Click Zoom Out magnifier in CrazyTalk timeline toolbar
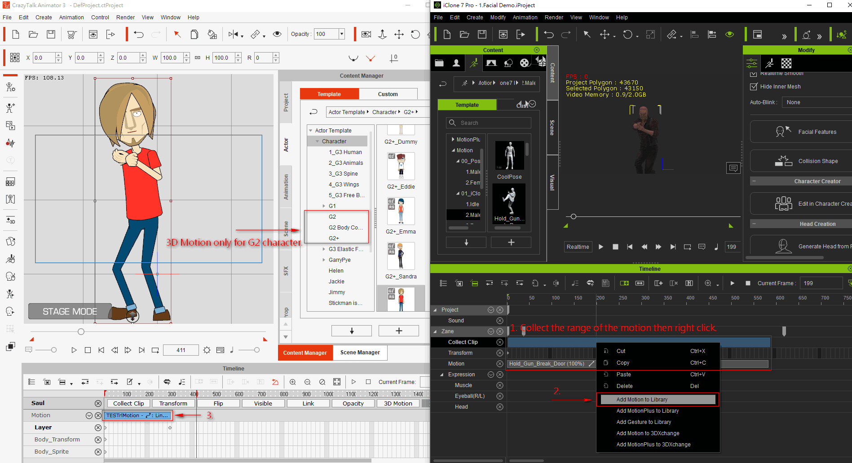This screenshot has height=463, width=852. (x=307, y=382)
